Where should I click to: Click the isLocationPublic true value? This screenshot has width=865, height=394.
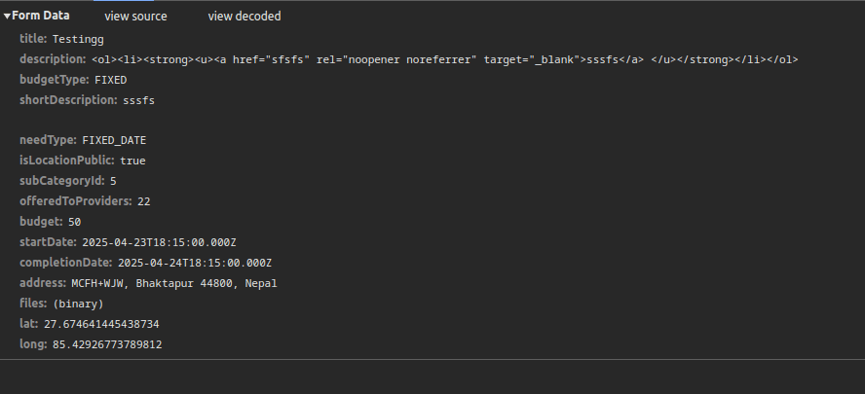[x=132, y=161]
